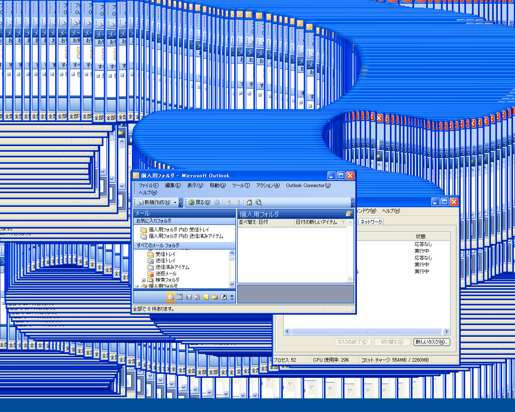Image resolution: width=515 pixels, height=412 pixels.
Task: Open the 表示(V) menu
Action: 195,185
